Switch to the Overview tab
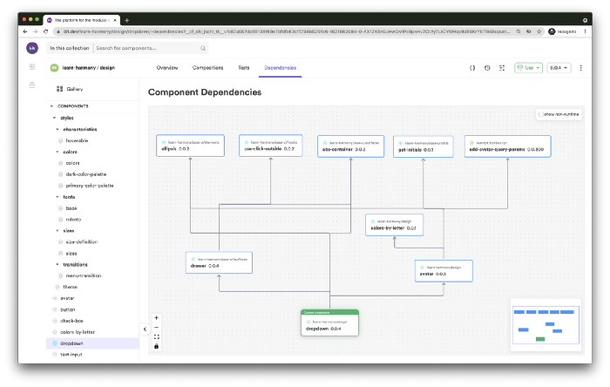The height and width of the screenshot is (387, 610). [167, 68]
